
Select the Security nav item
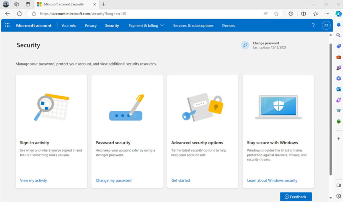point(112,25)
